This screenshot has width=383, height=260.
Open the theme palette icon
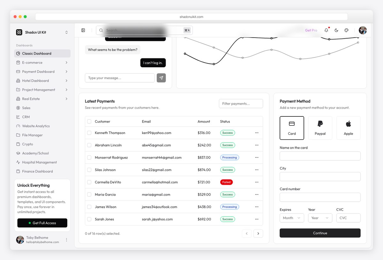(x=346, y=30)
